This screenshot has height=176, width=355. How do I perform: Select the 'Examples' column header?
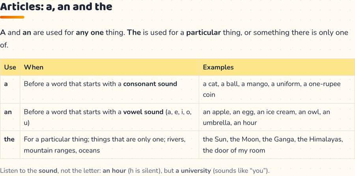(277, 67)
